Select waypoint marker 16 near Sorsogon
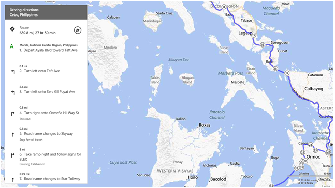 tap(263, 45)
